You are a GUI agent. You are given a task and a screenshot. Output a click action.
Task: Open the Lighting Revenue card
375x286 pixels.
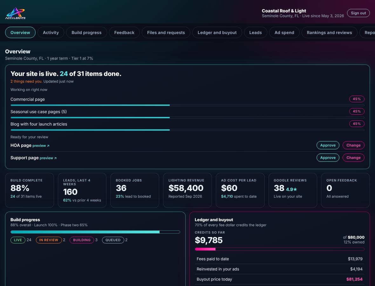point(187,190)
